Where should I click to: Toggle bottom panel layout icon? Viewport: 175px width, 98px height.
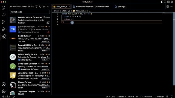[x=165, y=2]
